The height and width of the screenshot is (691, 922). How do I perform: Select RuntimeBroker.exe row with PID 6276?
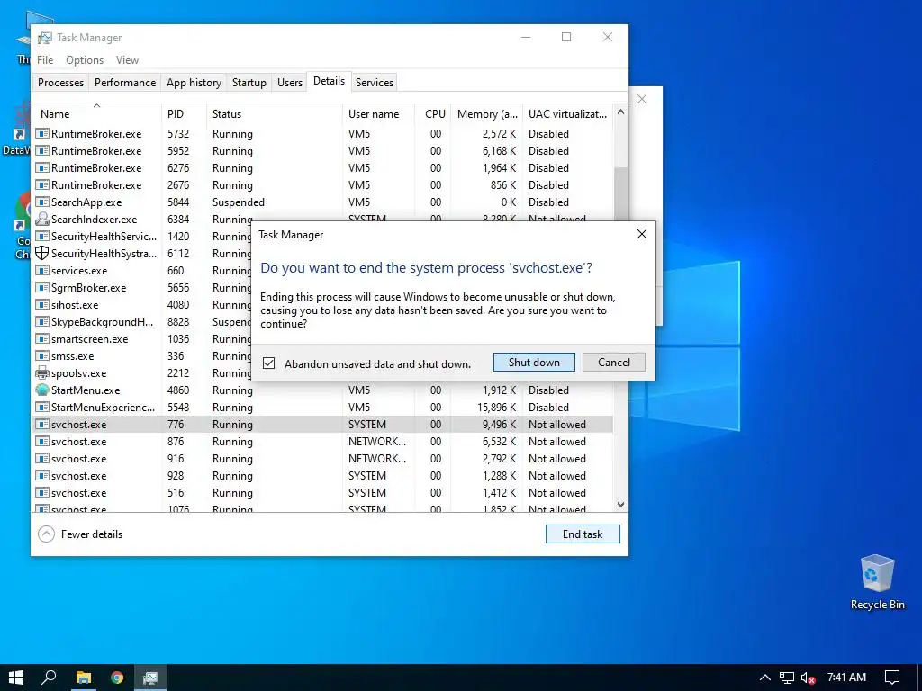pyautogui.click(x=323, y=168)
